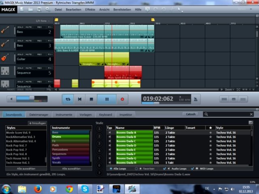Star the Booms Dada C loop as favorite
The height and width of the screenshot is (194, 259).
[210, 141]
